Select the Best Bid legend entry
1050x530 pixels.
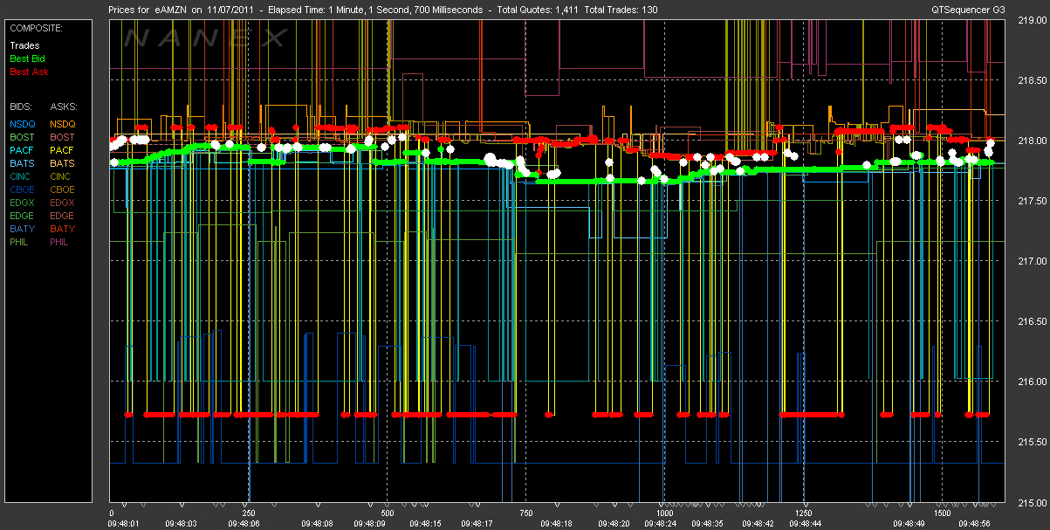(27, 59)
